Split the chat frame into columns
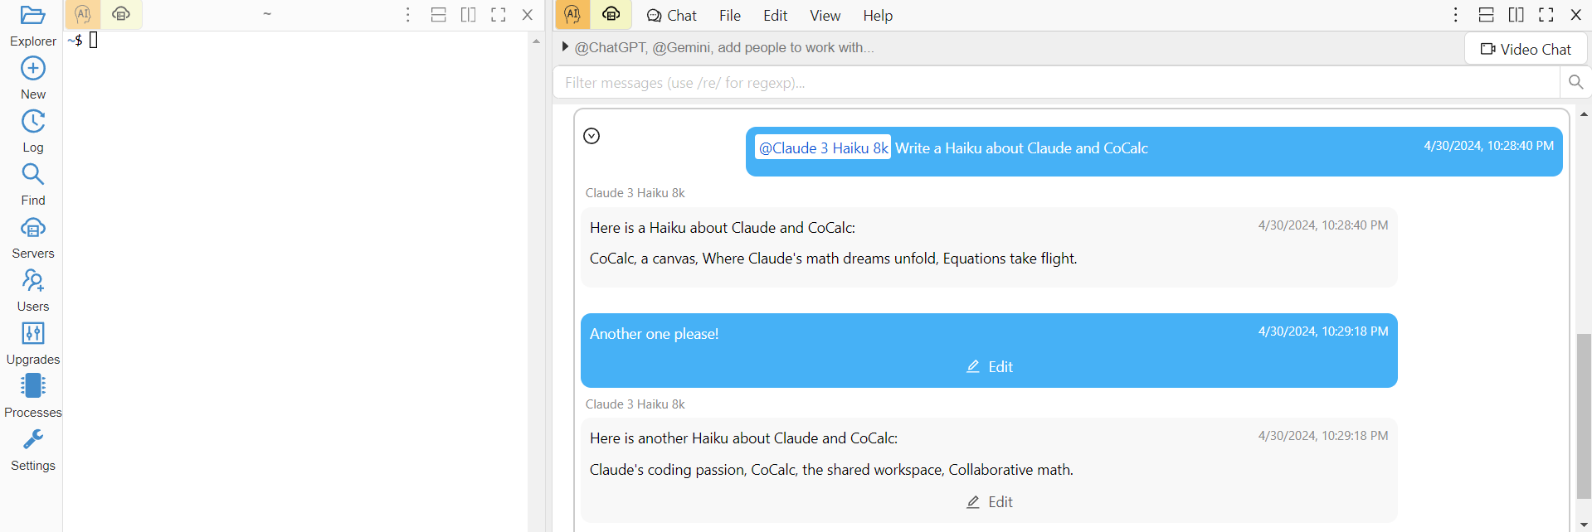1592x532 pixels. [1516, 15]
